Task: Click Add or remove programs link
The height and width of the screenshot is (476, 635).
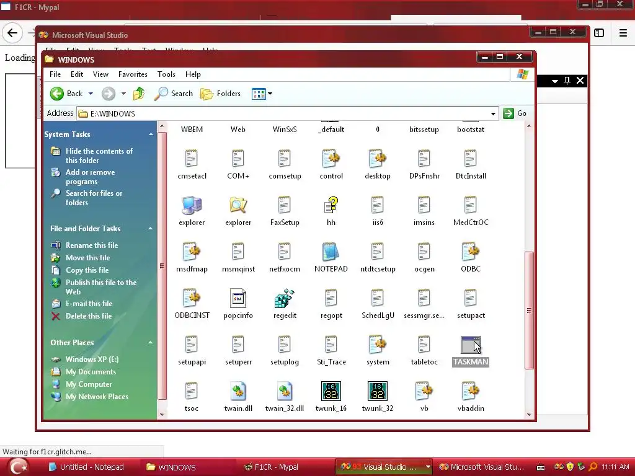Action: click(x=91, y=177)
